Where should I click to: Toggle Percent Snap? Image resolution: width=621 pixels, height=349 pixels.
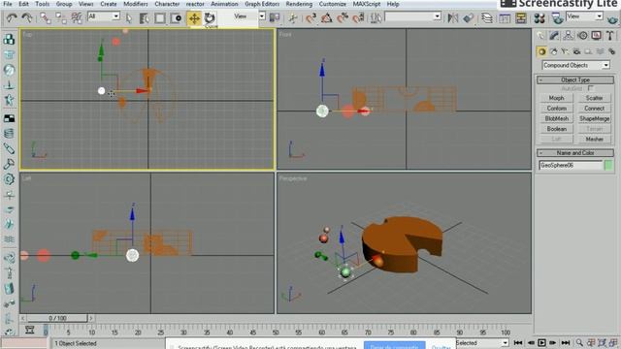tap(343, 18)
